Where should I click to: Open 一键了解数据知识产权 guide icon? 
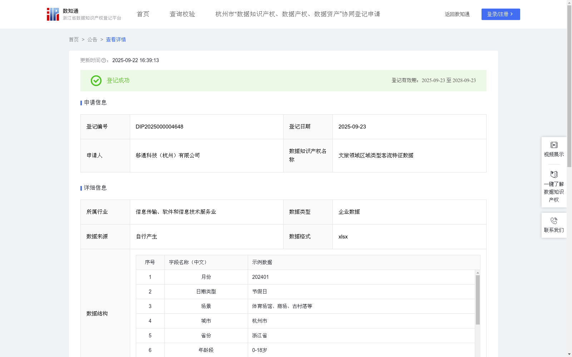pyautogui.click(x=554, y=175)
